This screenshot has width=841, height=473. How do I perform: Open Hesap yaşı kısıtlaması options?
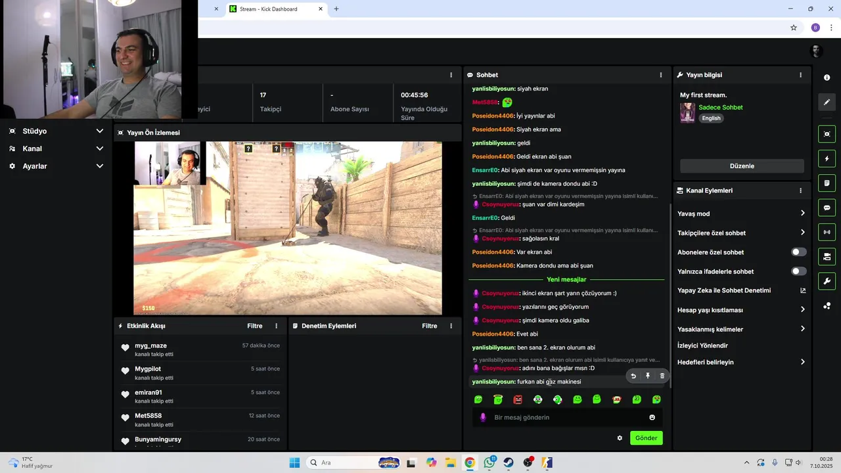742,310
